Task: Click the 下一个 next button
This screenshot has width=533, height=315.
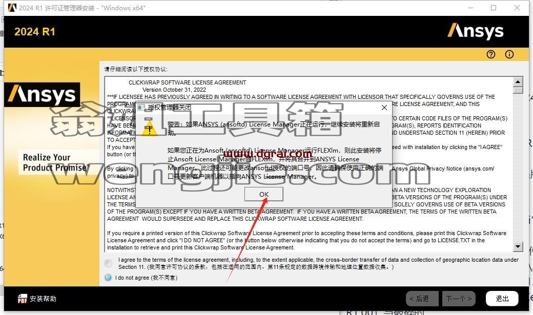Action: point(459,299)
